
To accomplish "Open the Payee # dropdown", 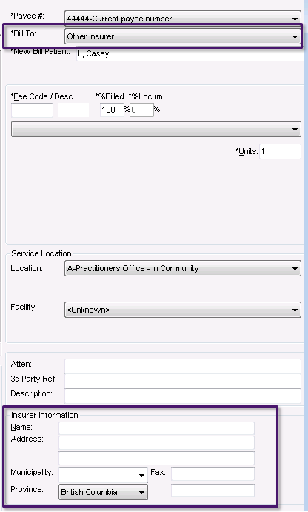I will 182,19.
